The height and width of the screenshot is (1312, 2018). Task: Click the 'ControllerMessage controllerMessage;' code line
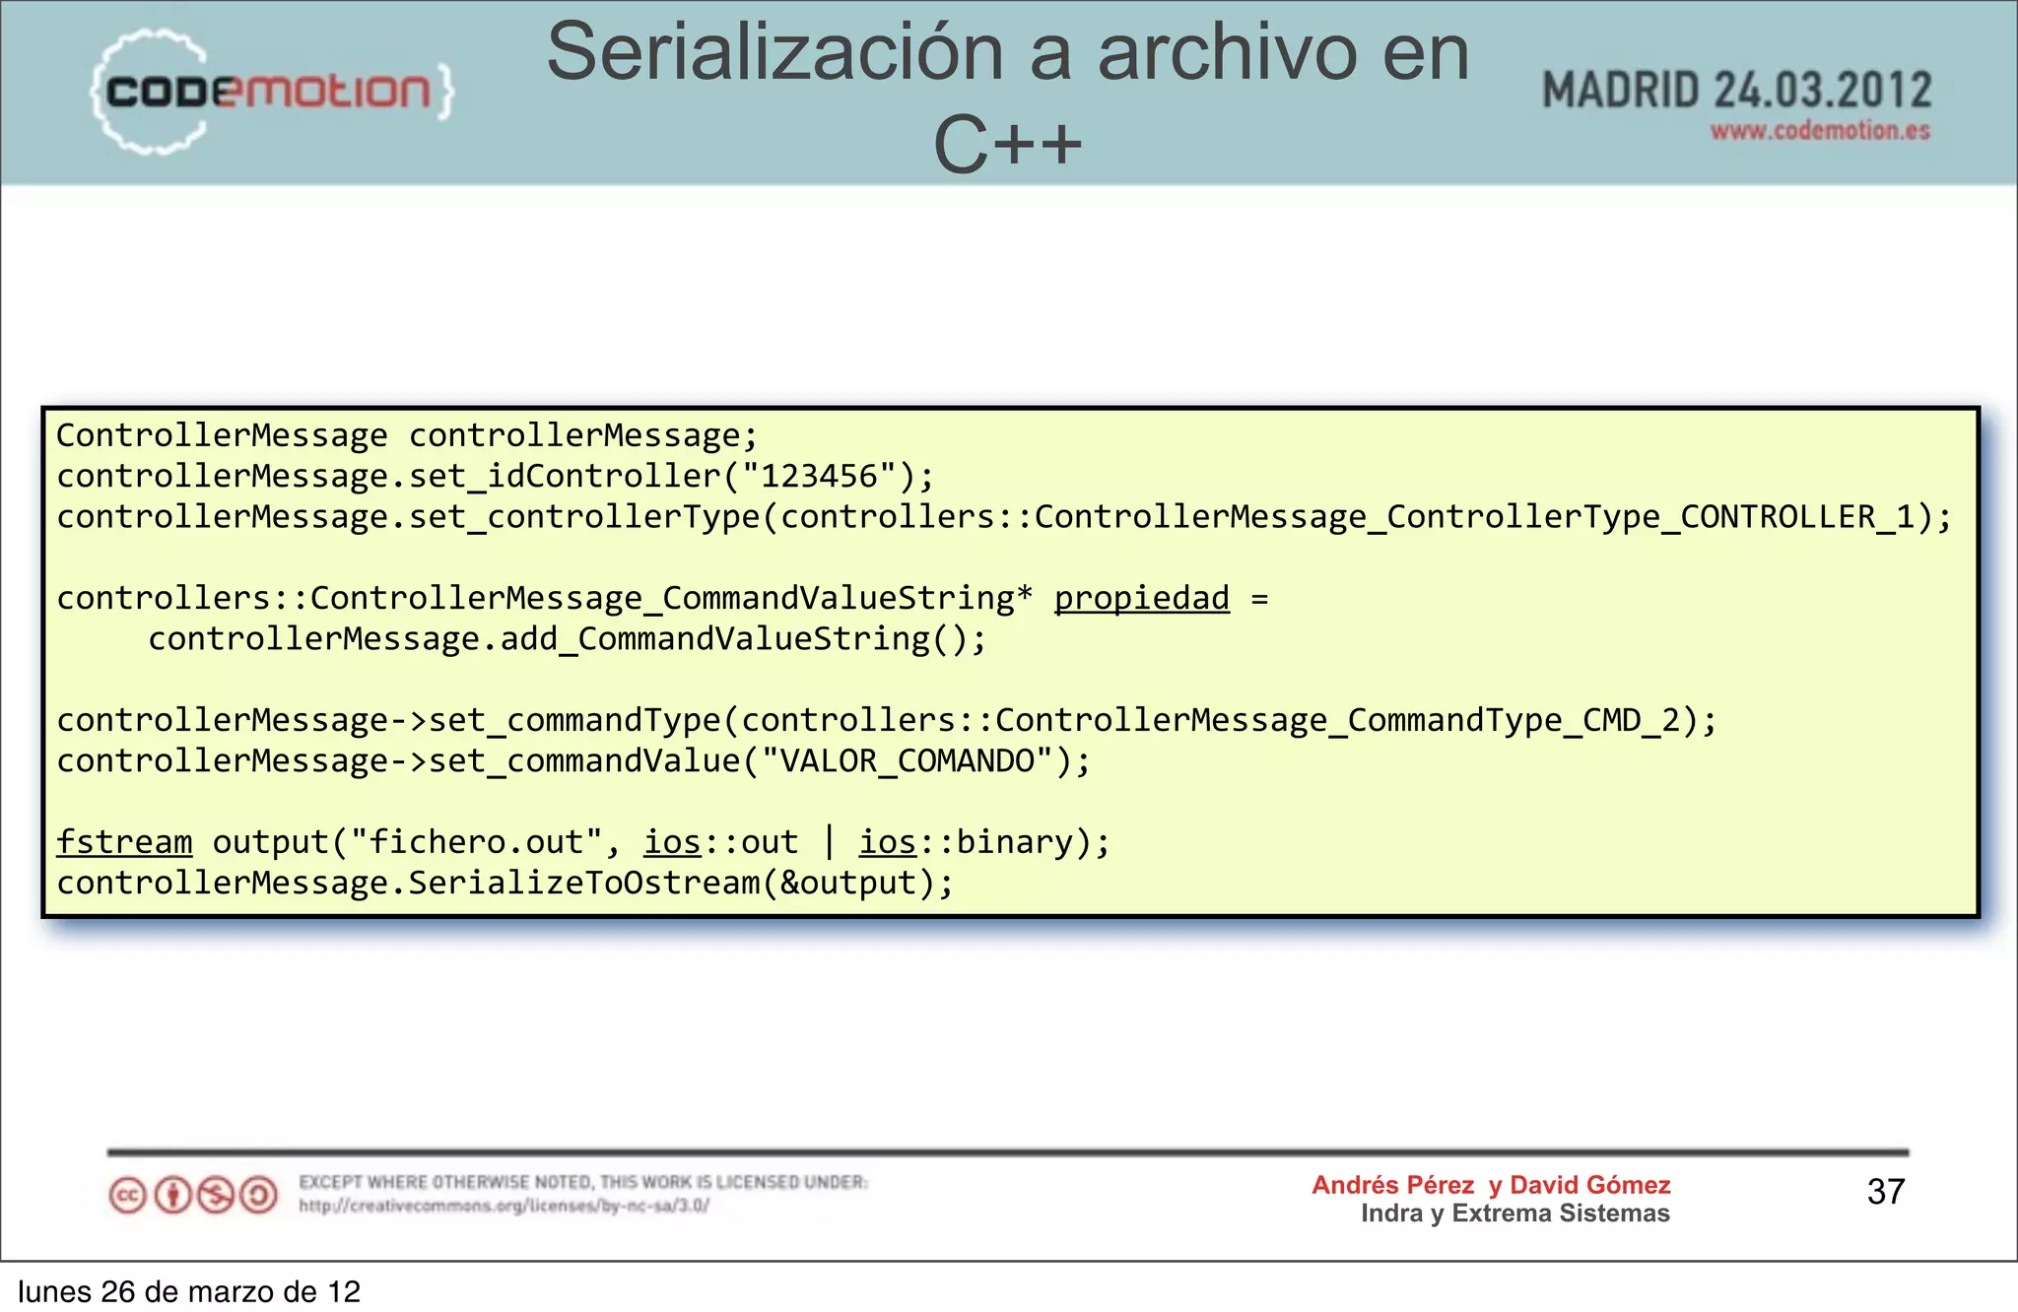[x=407, y=435]
